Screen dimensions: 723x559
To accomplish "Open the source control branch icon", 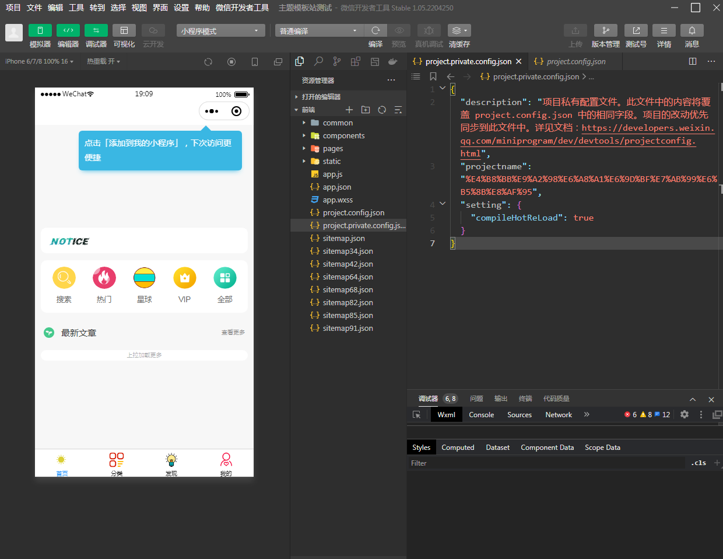I will coord(337,61).
